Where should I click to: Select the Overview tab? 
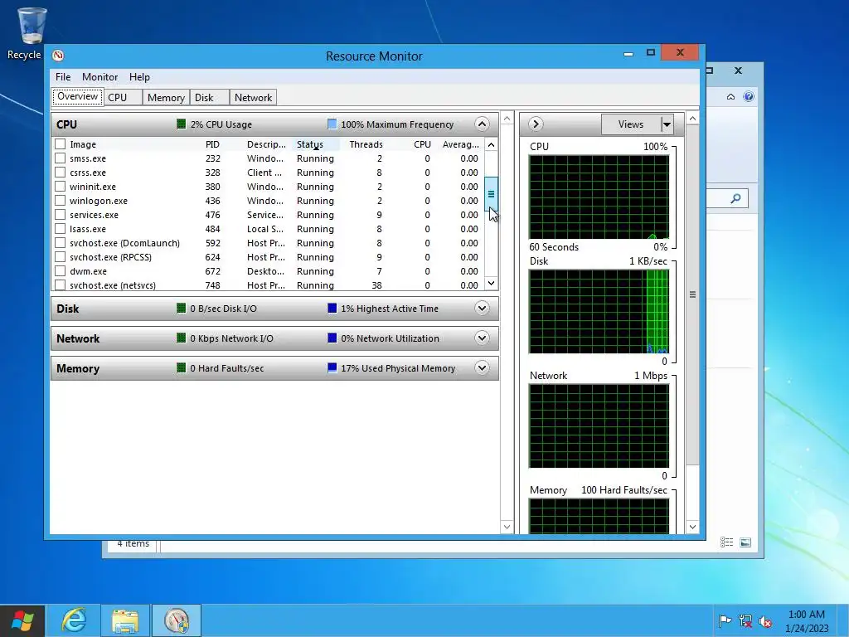pos(77,96)
